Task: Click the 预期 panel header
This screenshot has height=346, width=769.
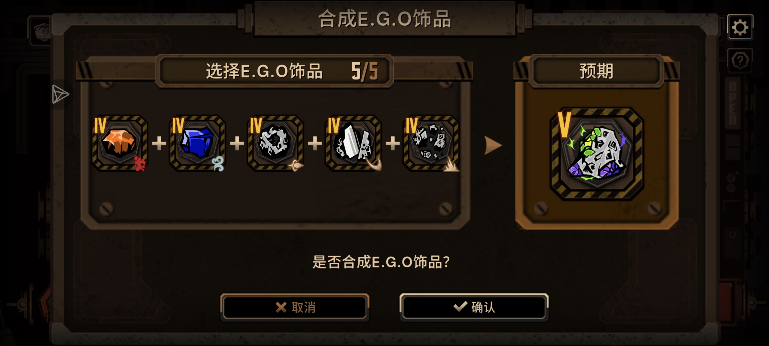Action: [x=597, y=71]
